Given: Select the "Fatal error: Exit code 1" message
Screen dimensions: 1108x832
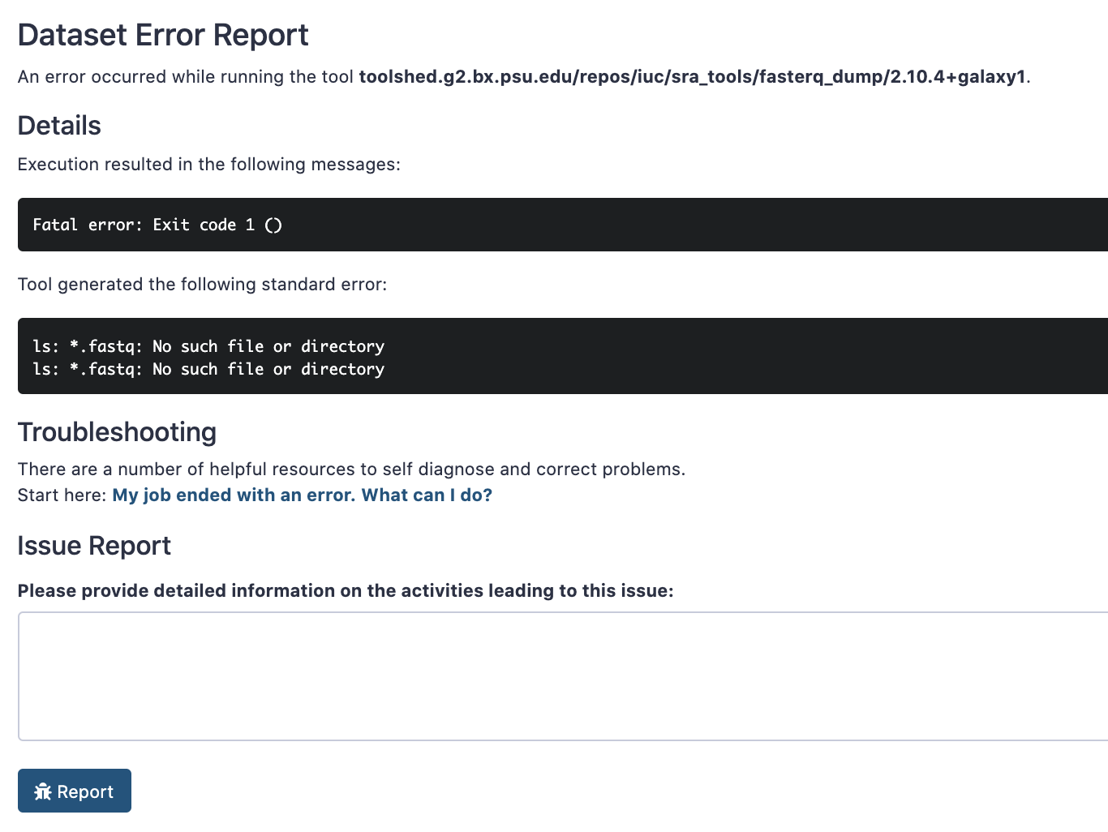Looking at the screenshot, I should 157,225.
